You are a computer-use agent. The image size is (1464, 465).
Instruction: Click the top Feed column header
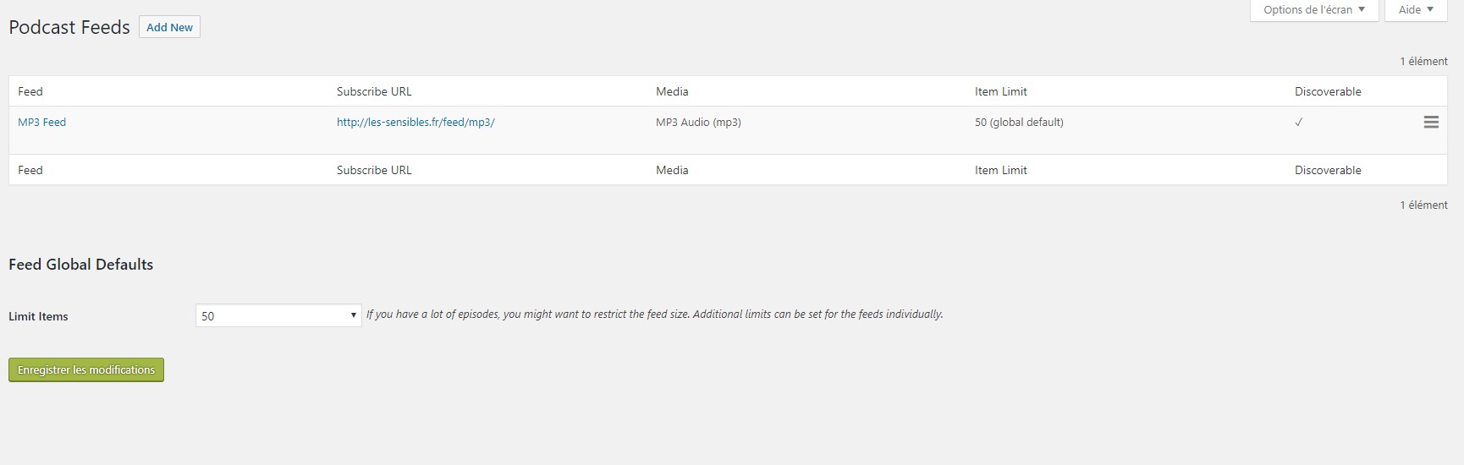(x=30, y=91)
